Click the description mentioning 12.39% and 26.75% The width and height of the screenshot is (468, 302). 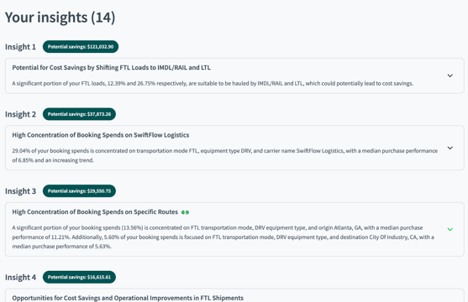[x=213, y=84]
